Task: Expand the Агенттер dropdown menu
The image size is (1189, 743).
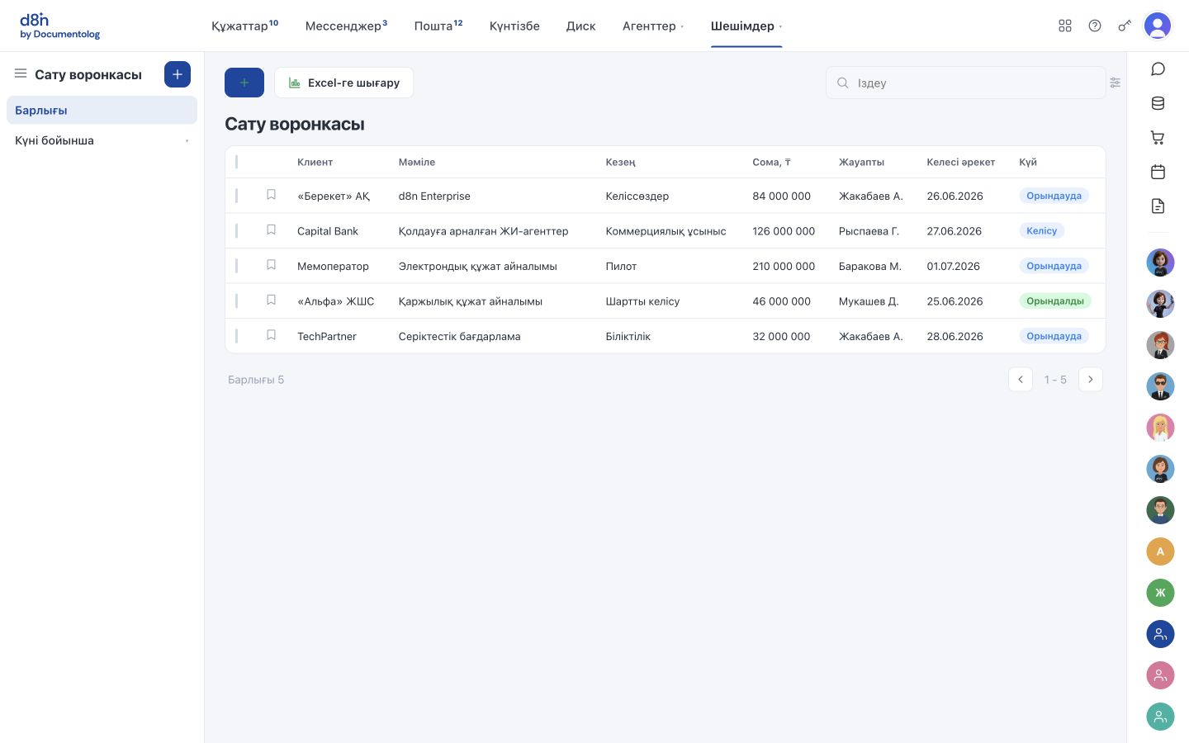Action: coord(653,26)
